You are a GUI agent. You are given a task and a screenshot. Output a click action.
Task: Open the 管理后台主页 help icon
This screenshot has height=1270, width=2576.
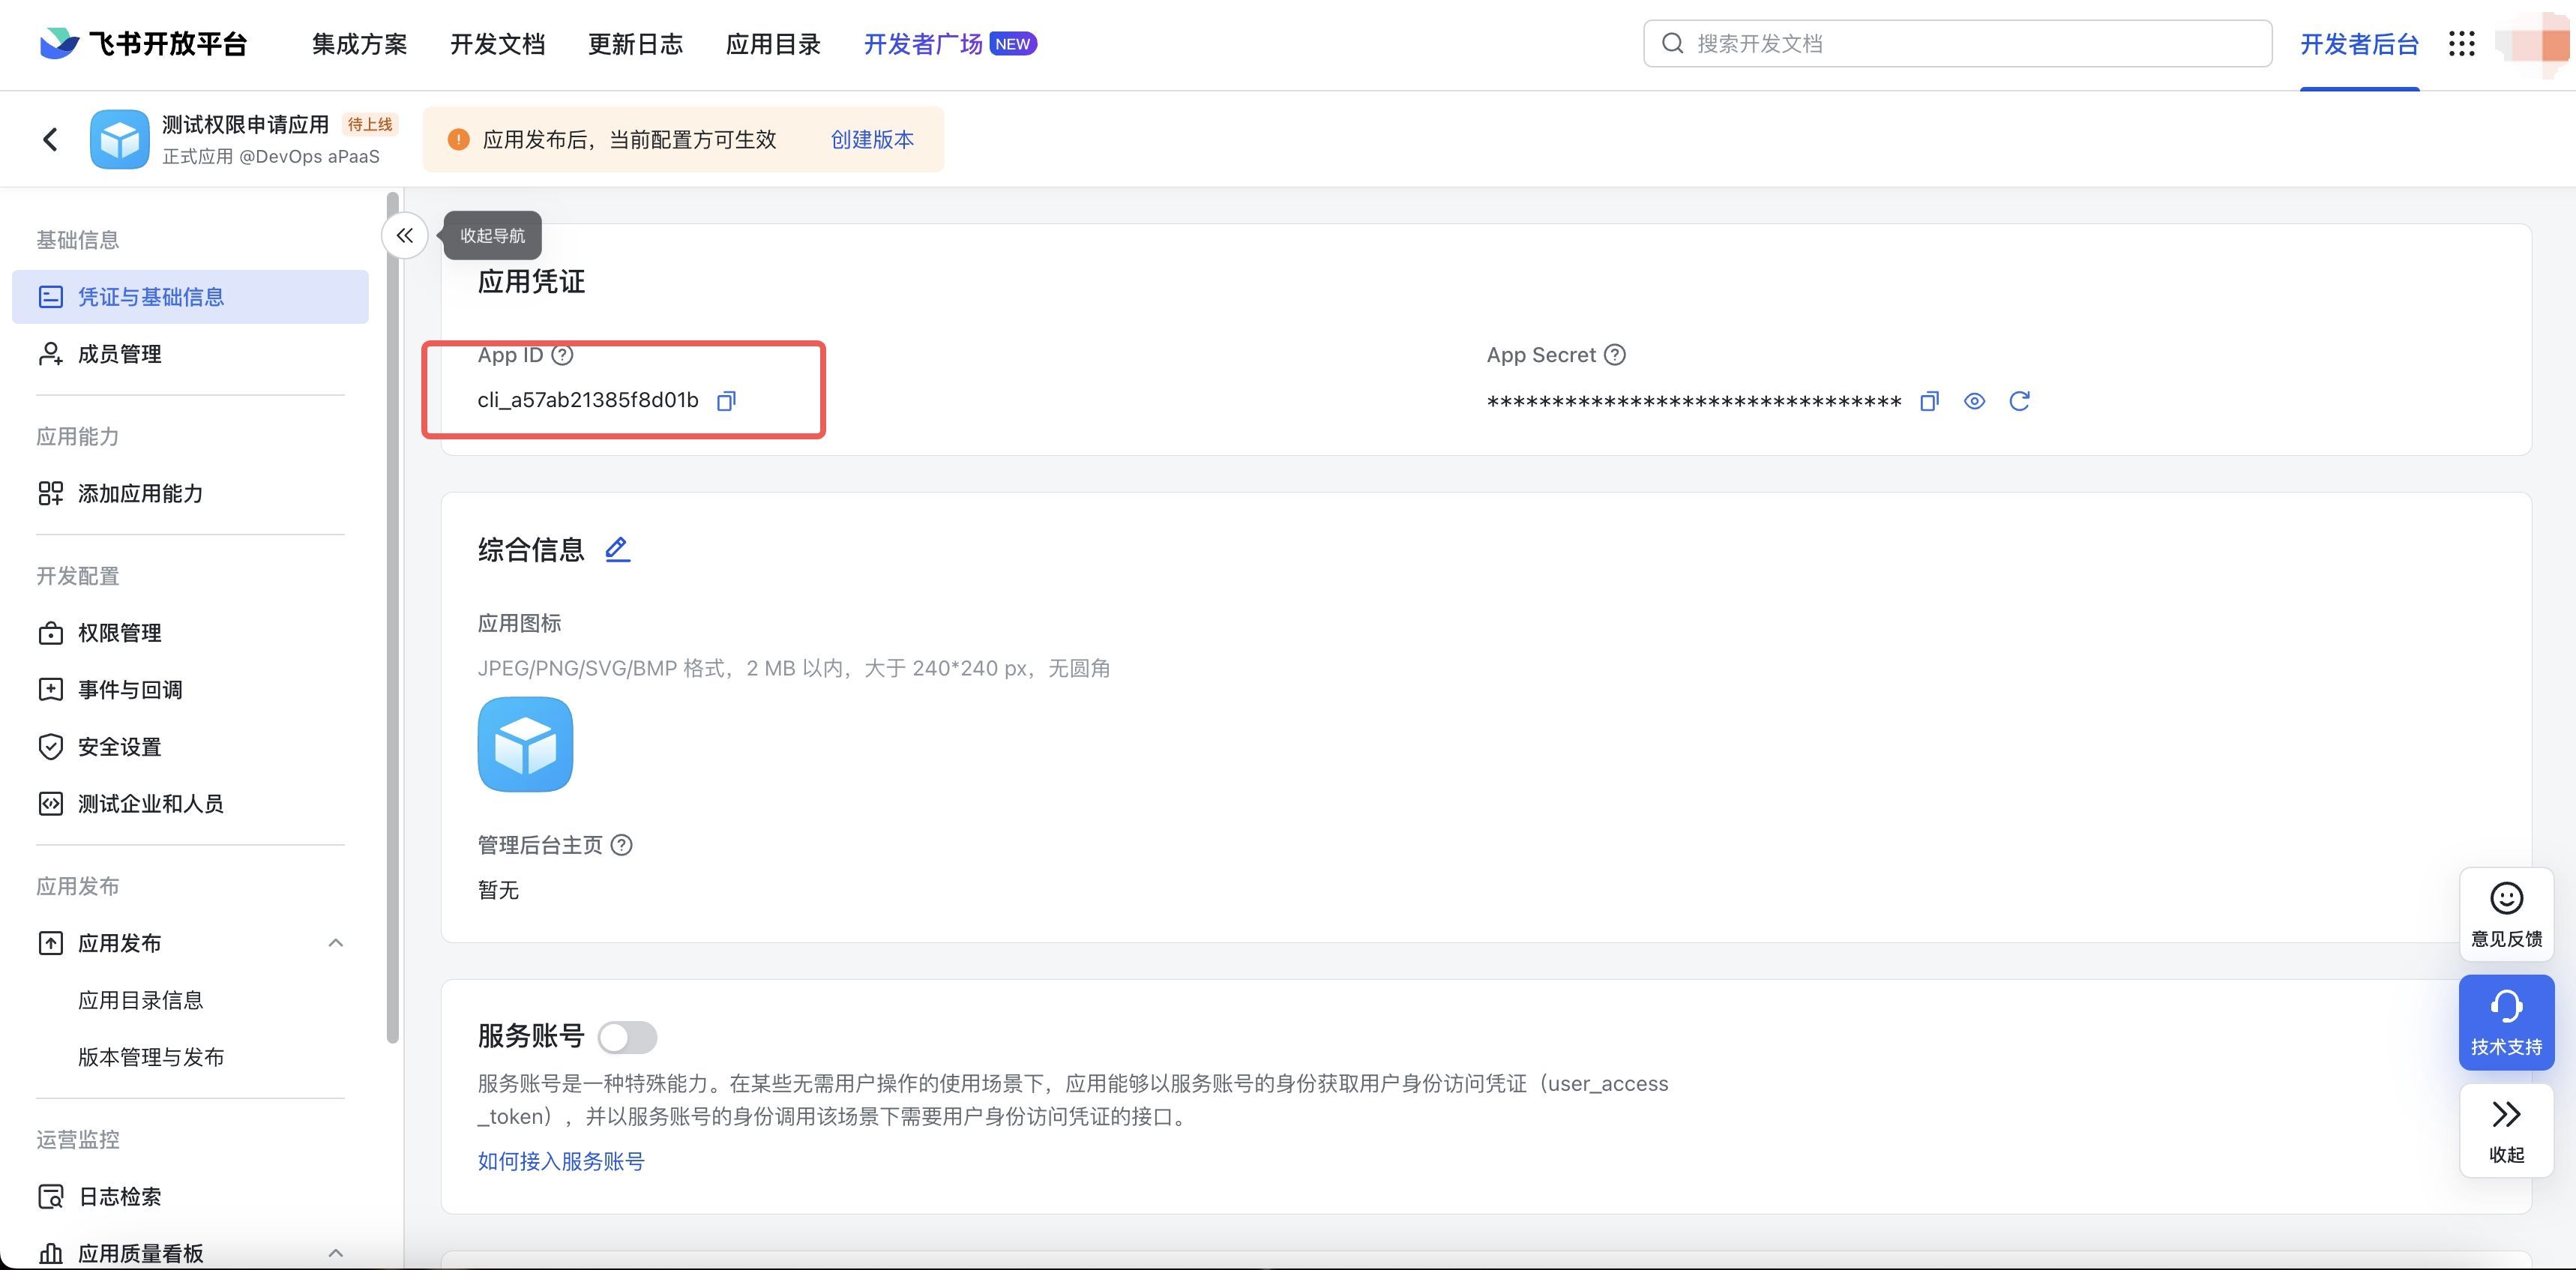tap(622, 845)
